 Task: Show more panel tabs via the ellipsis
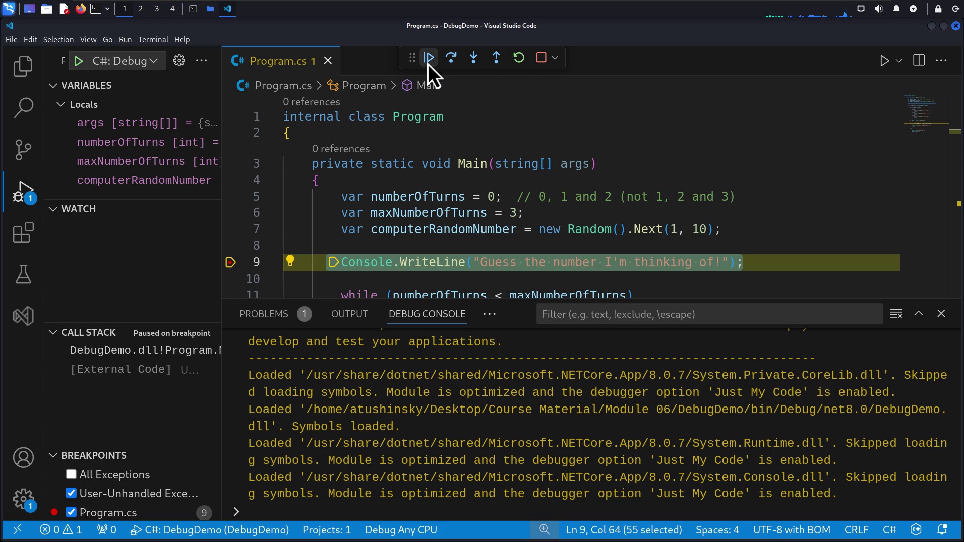[489, 314]
